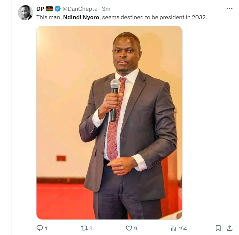Viewport: 239px width, 235px height.
Task: Open the DP profile avatar picture
Action: click(x=25, y=12)
